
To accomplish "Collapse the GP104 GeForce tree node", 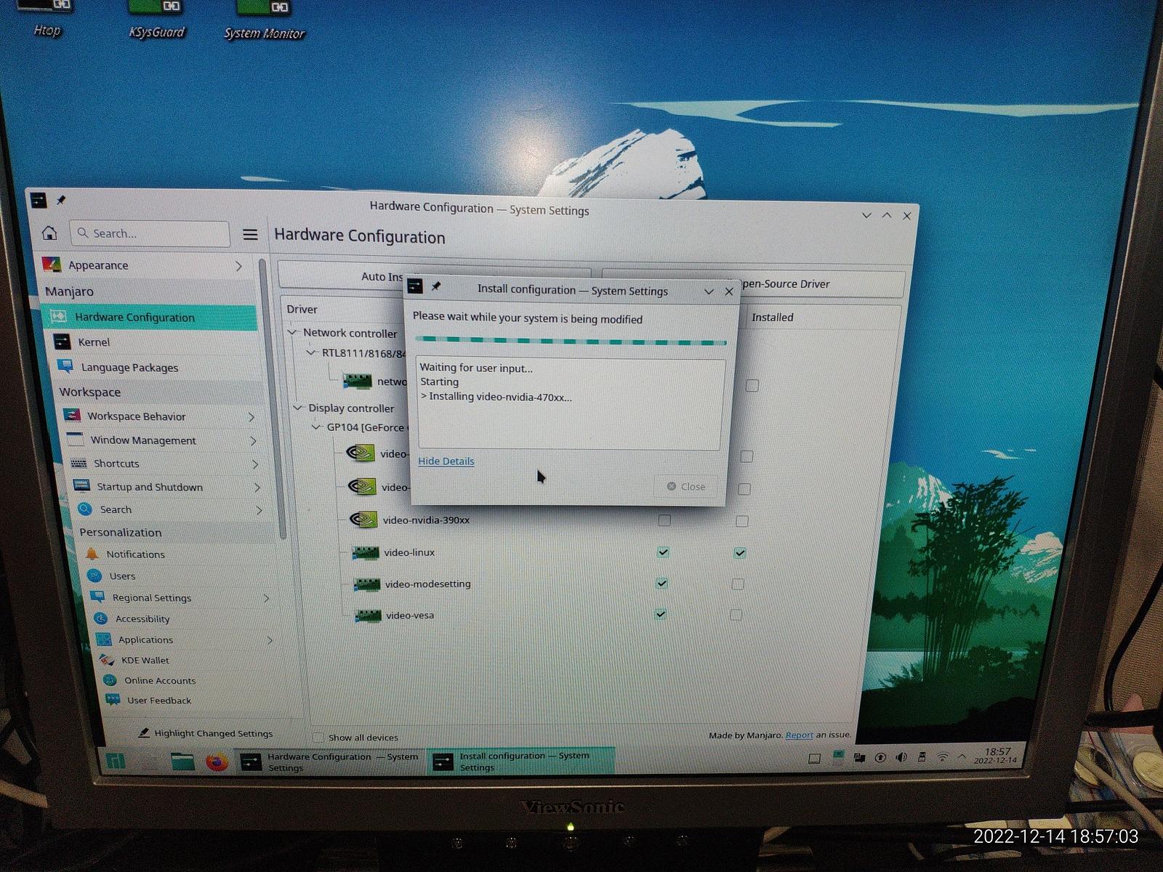I will [x=316, y=427].
